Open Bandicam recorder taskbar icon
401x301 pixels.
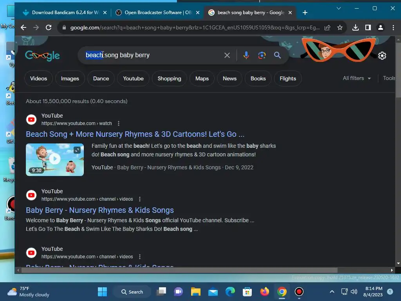pos(299,292)
